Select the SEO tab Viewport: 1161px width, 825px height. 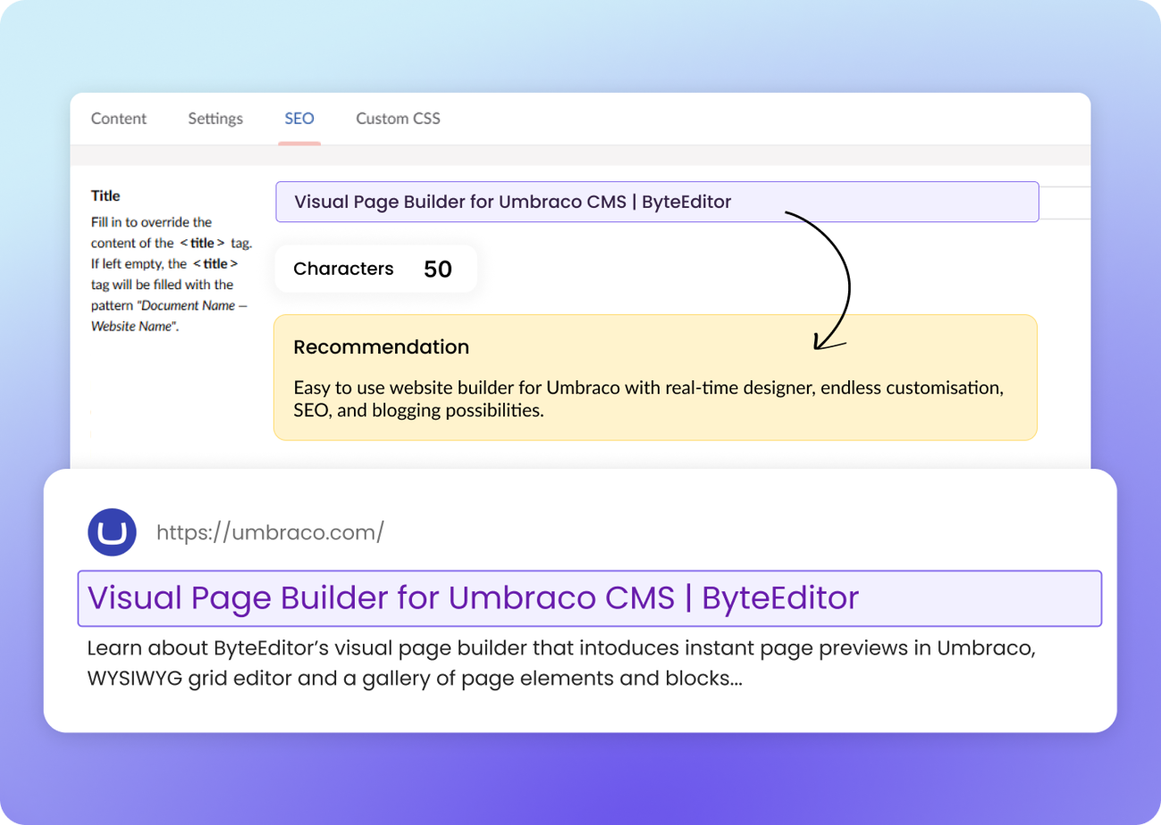click(299, 119)
